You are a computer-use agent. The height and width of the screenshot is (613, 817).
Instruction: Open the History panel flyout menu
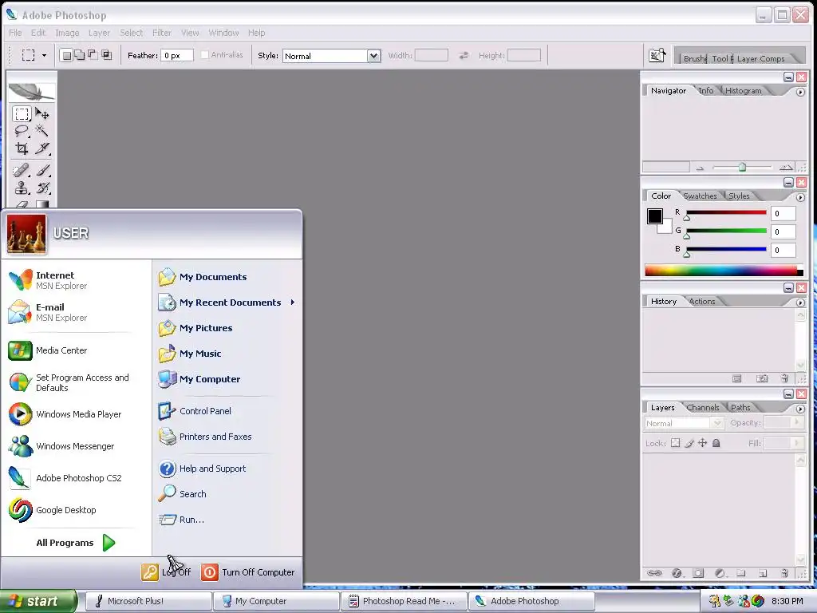click(x=800, y=303)
